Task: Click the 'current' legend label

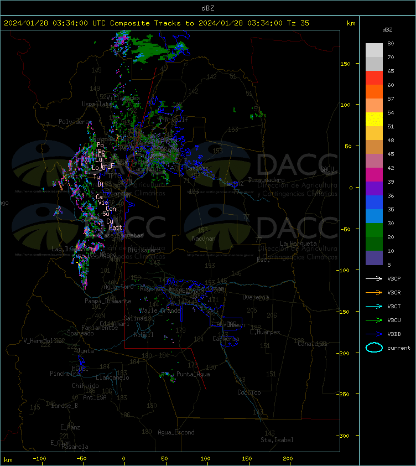Action: (399, 348)
